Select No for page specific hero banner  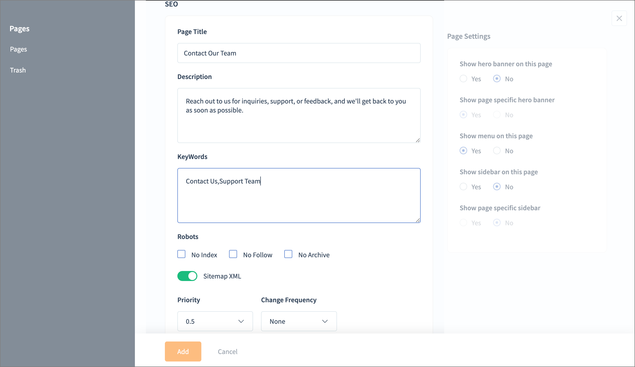pos(497,115)
